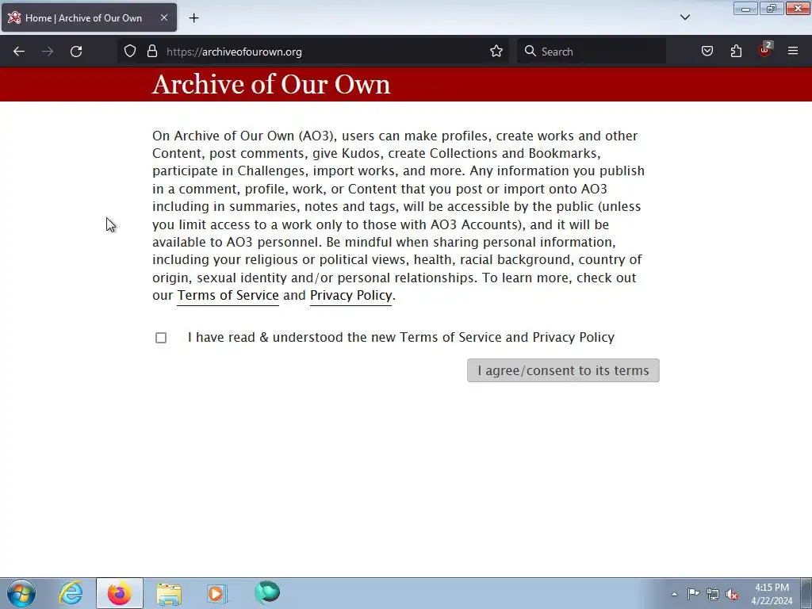Select the Home | Archive of Our Own tab
Viewport: 812px width, 609px height.
click(x=89, y=17)
